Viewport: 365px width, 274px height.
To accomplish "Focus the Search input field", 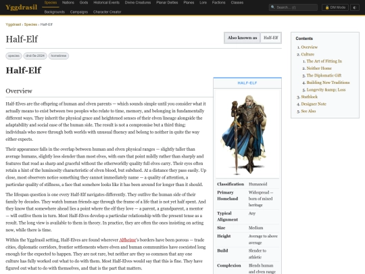I will (293, 7).
